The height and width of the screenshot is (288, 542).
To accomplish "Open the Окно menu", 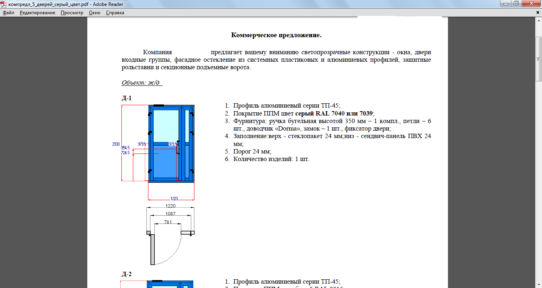I will [94, 13].
